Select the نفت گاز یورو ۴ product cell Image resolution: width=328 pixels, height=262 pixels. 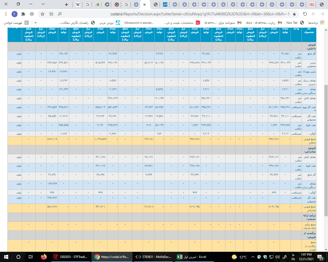pyautogui.click(x=309, y=109)
